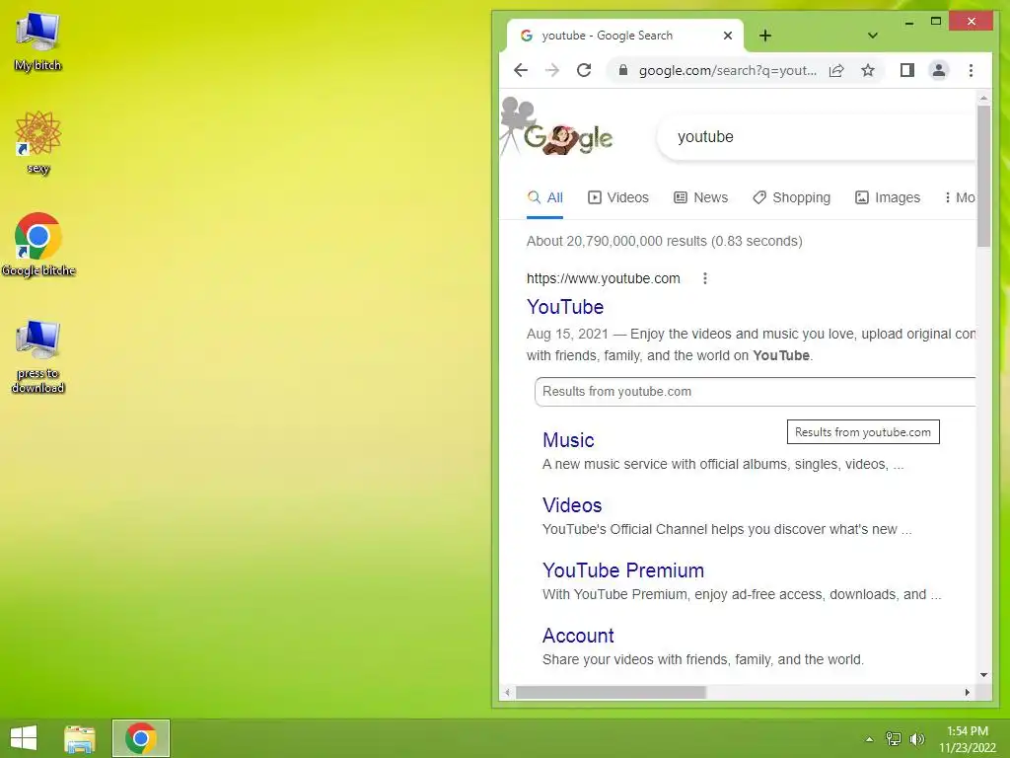Viewport: 1010px width, 758px height.
Task: Click the scroll left arrow
Action: pyautogui.click(x=508, y=692)
